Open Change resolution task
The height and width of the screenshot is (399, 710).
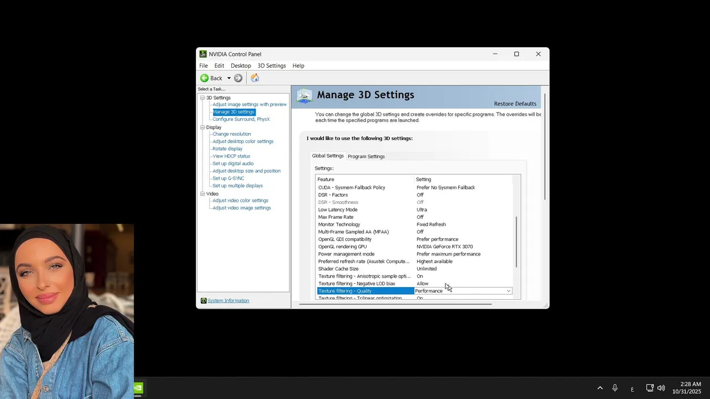231,134
